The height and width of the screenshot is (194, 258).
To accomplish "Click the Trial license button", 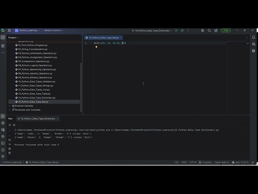I will pyautogui.click(x=226, y=30).
